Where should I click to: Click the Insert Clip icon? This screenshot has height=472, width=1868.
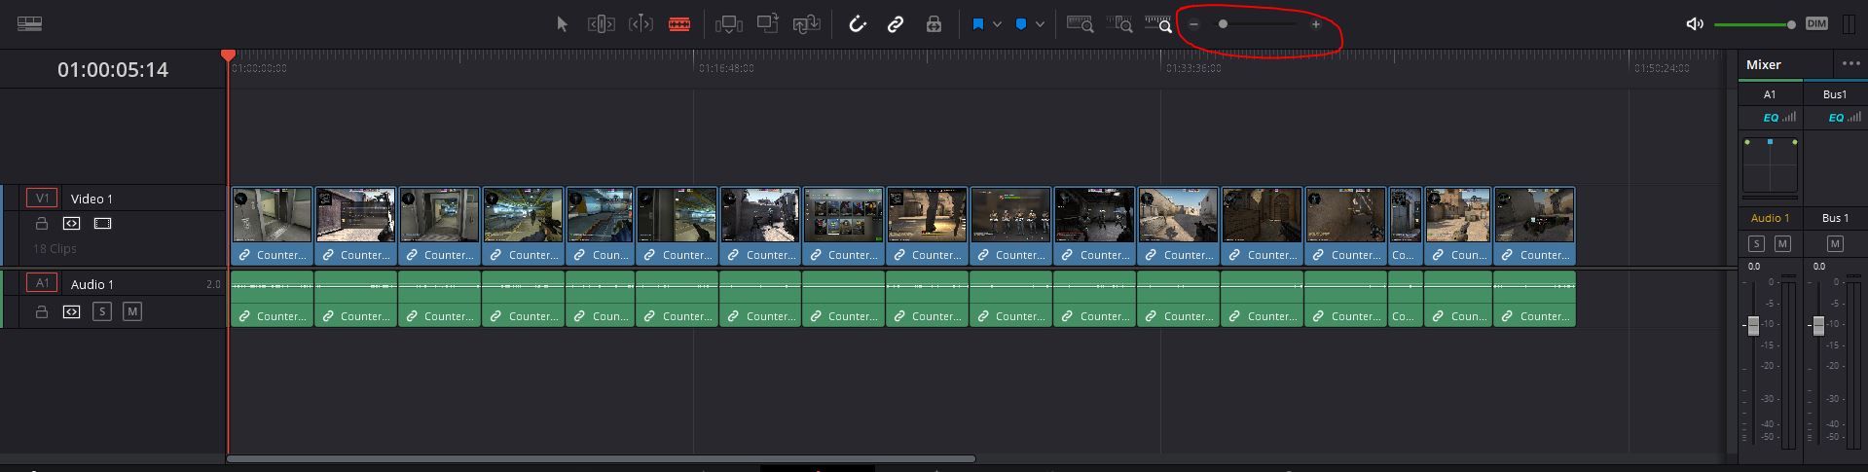tap(728, 24)
